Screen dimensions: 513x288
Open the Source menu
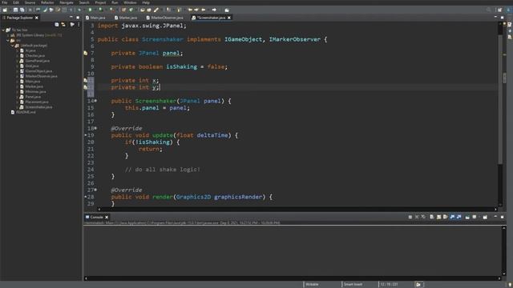pyautogui.click(x=30, y=2)
